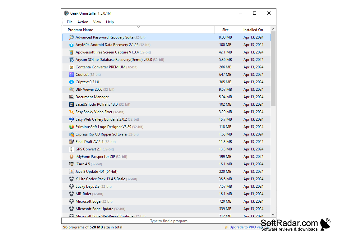Click the IZArc 4.5 icon
This screenshot has height=239, width=338.
tap(71, 164)
